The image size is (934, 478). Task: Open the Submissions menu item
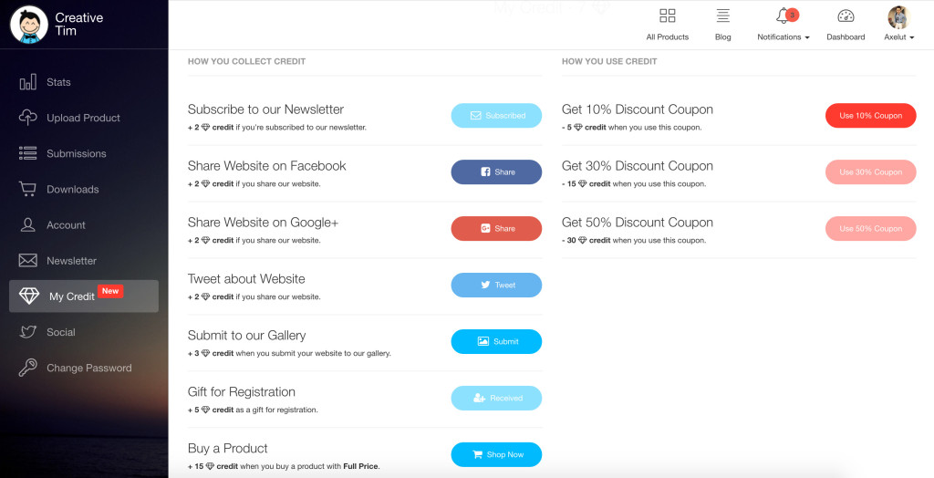click(x=77, y=153)
